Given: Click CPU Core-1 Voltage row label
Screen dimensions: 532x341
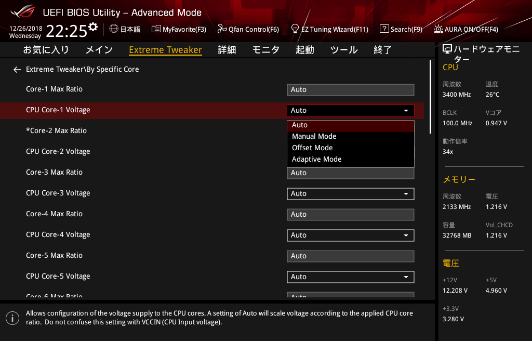Looking at the screenshot, I should click(58, 110).
